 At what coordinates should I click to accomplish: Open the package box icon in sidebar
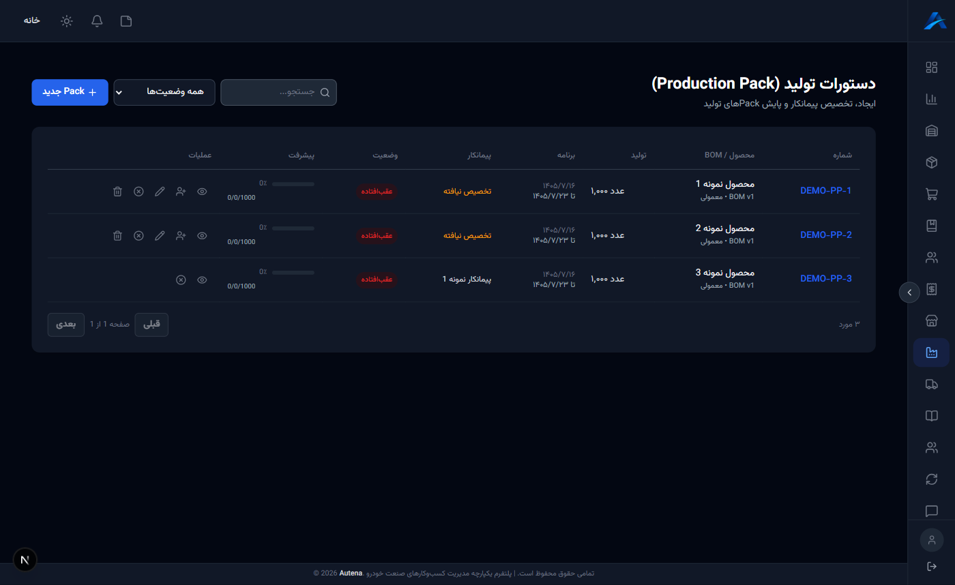[931, 162]
